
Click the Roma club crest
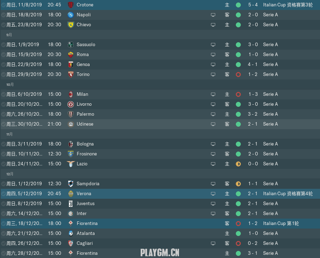point(71,54)
